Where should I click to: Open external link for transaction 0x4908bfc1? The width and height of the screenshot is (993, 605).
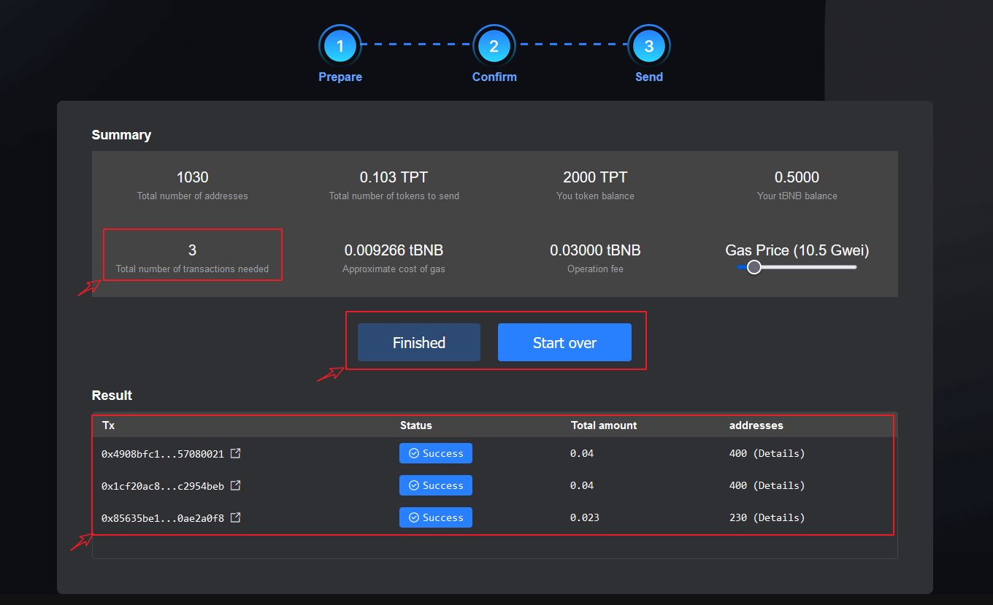[235, 453]
